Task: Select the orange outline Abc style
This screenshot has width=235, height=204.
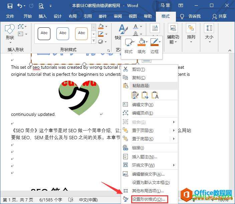Action: pos(81,34)
